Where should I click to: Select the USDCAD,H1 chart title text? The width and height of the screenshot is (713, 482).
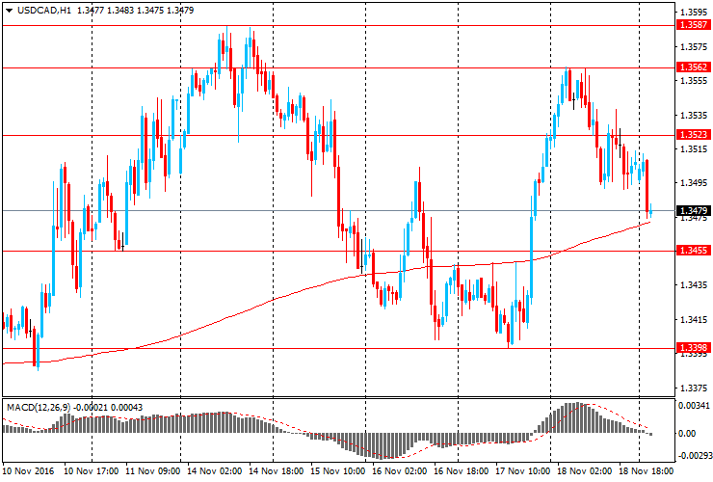pyautogui.click(x=44, y=10)
